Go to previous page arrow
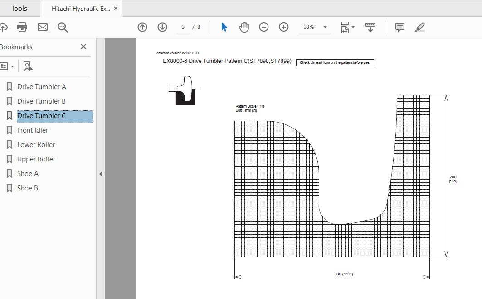 (142, 27)
